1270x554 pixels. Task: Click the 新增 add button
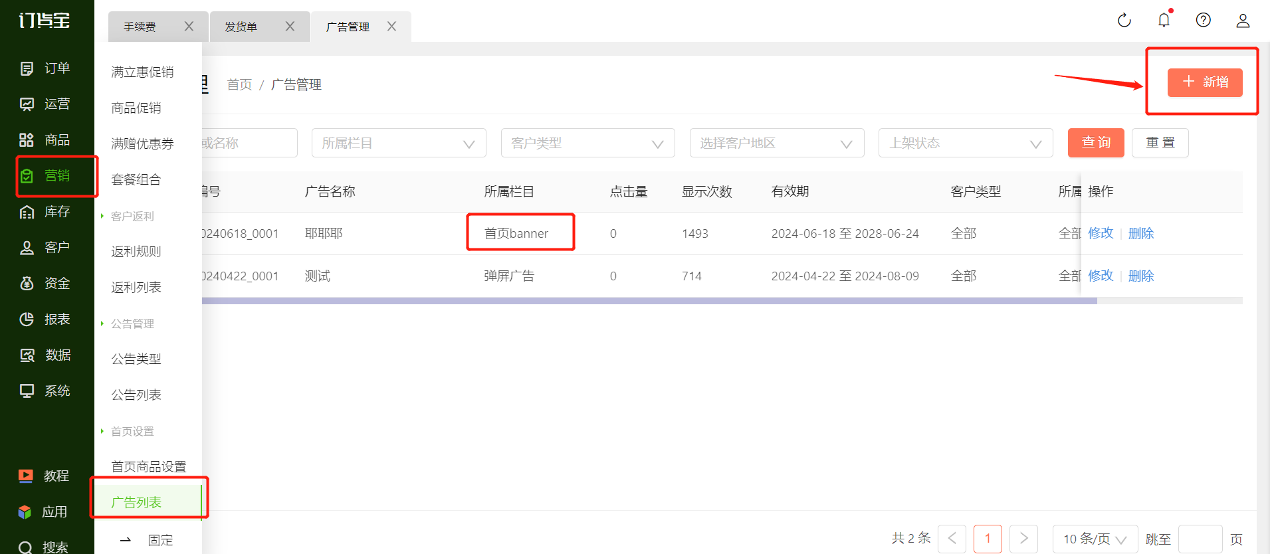click(x=1205, y=82)
